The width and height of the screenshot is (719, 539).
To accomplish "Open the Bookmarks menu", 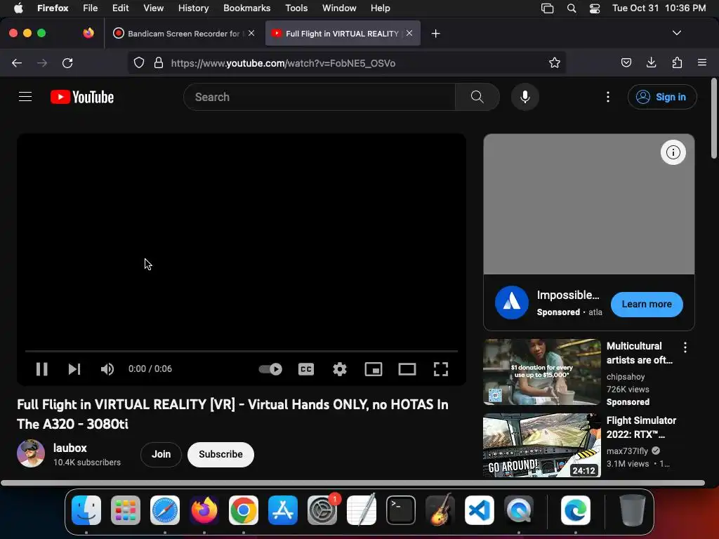I will click(246, 8).
